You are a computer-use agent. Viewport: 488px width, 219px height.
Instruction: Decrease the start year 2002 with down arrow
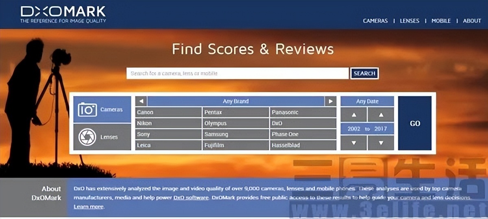point(353,143)
